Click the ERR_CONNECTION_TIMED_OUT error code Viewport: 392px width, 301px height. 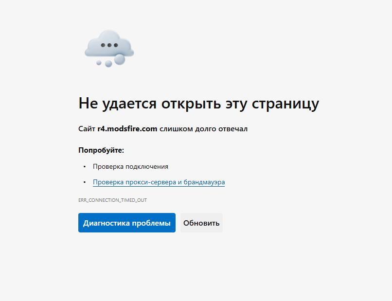[112, 200]
